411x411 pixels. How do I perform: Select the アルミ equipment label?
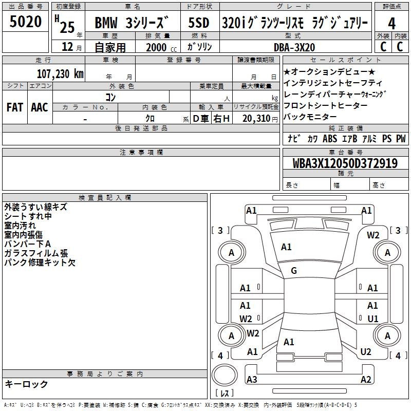click(369, 138)
